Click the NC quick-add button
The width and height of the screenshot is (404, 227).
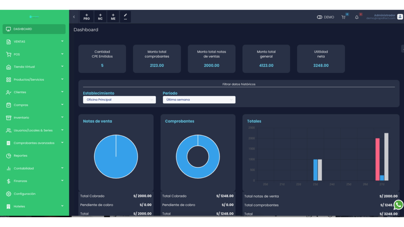(x=100, y=17)
